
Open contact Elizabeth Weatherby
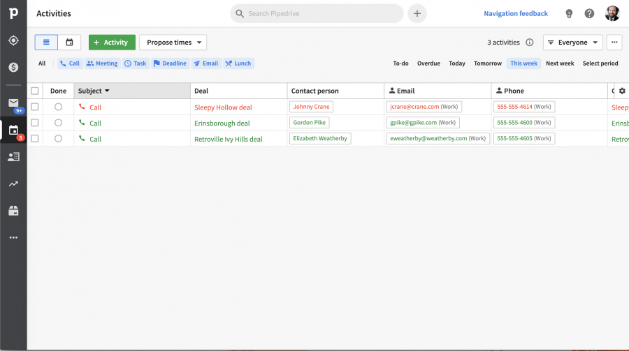320,138
